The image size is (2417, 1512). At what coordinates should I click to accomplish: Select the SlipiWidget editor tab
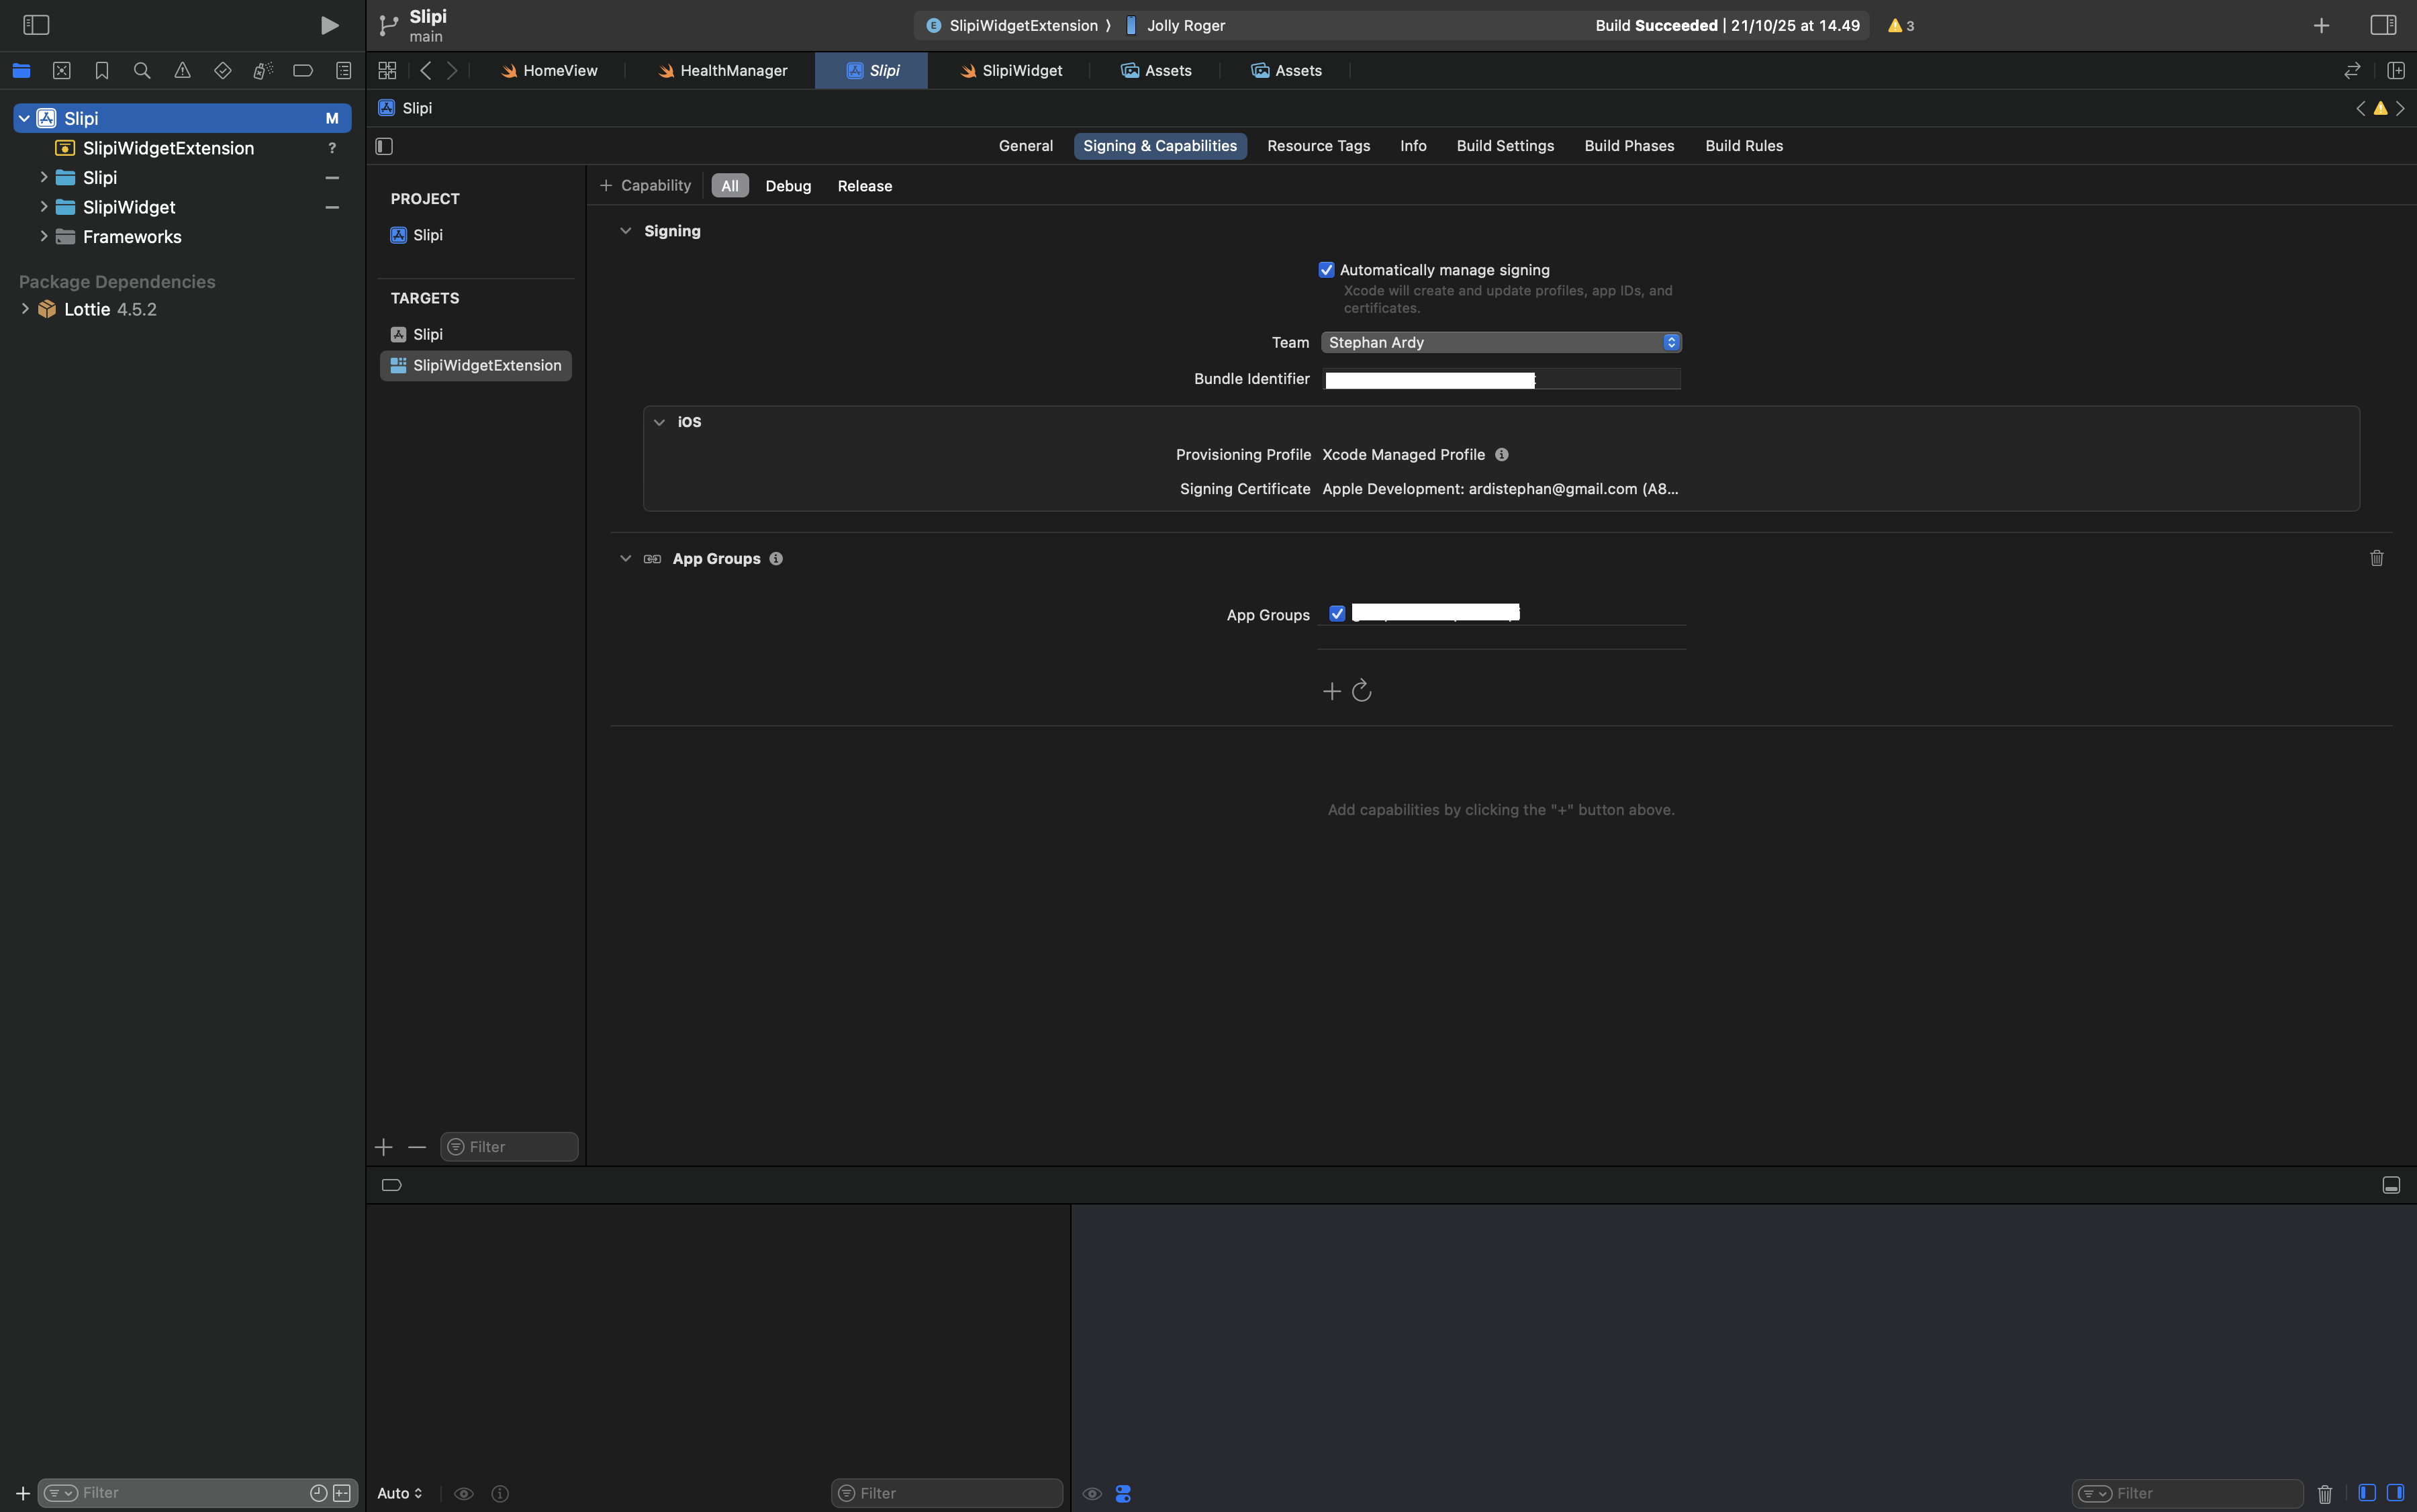(x=1011, y=70)
